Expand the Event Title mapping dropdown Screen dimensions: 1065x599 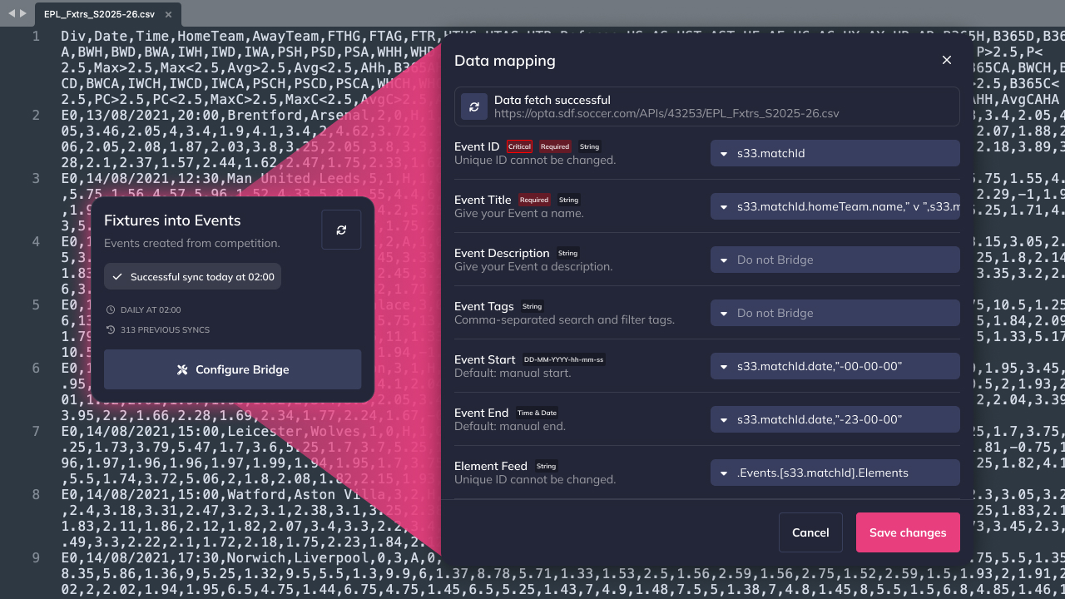835,206
